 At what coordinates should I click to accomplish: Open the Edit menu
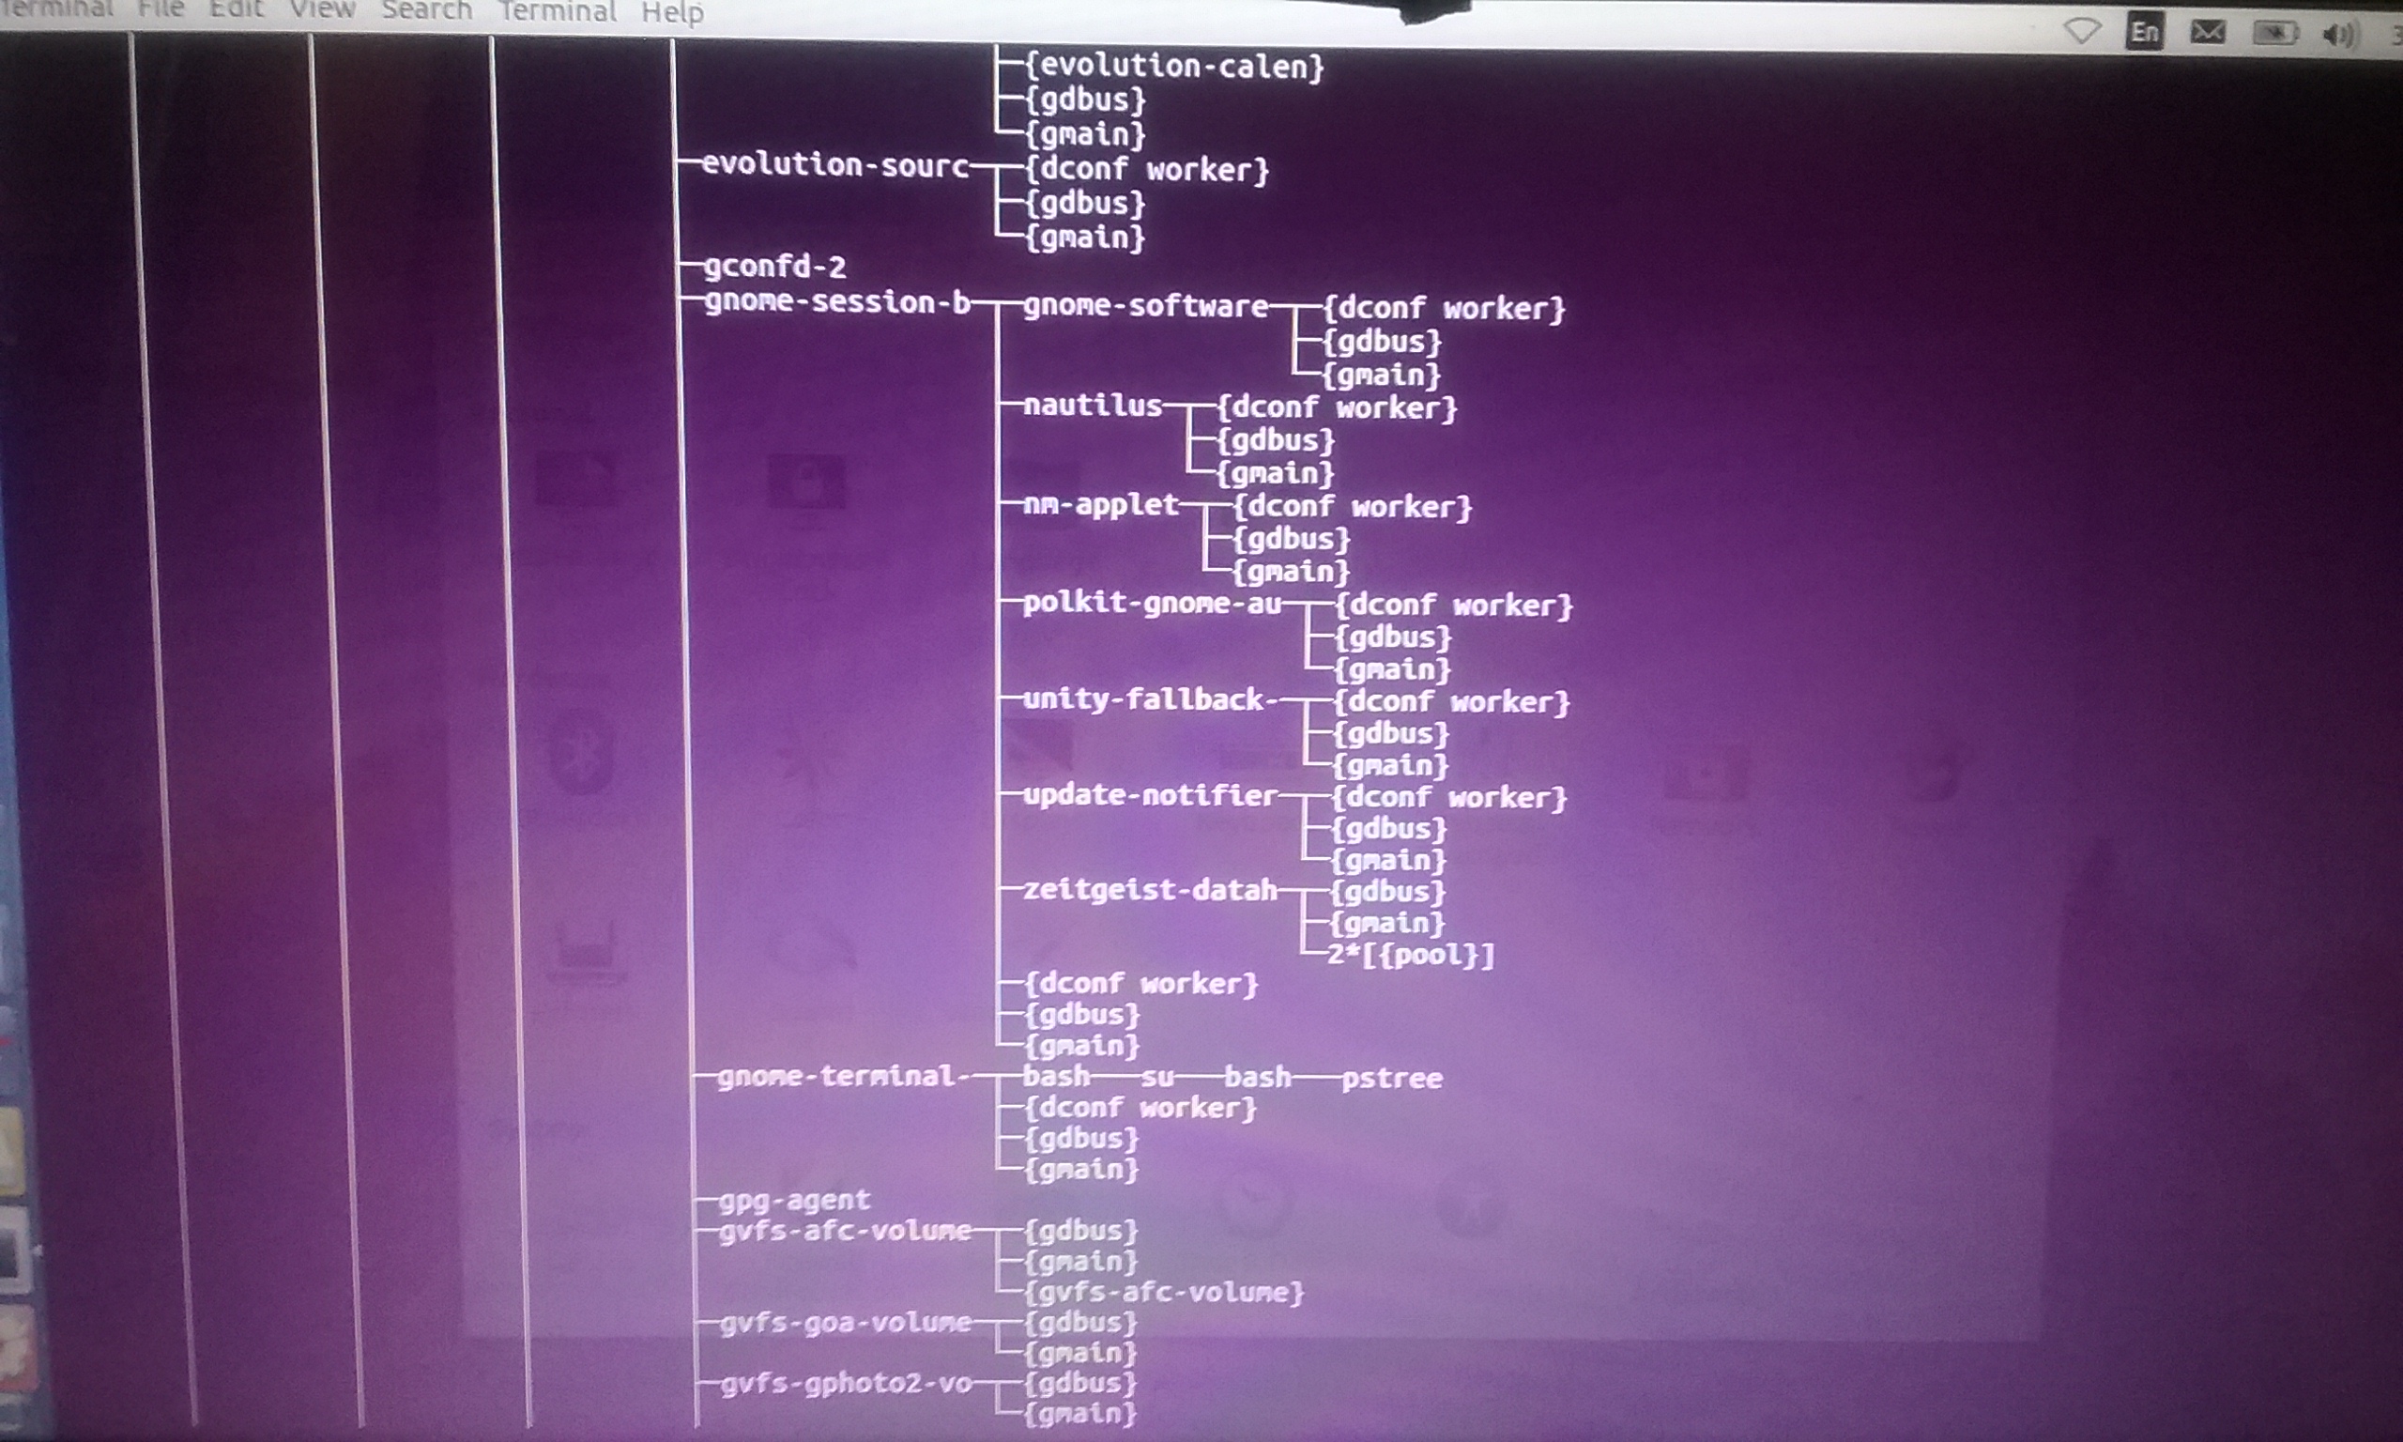tap(236, 8)
